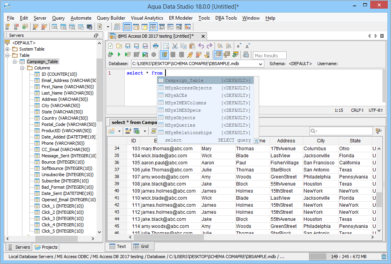
Task: Select Campaign_Table from autocomplete list
Action: click(184, 80)
